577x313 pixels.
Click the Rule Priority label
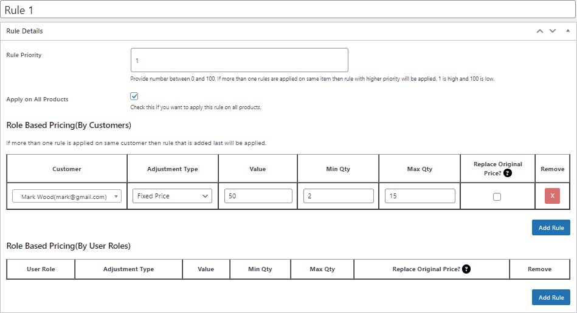[24, 55]
